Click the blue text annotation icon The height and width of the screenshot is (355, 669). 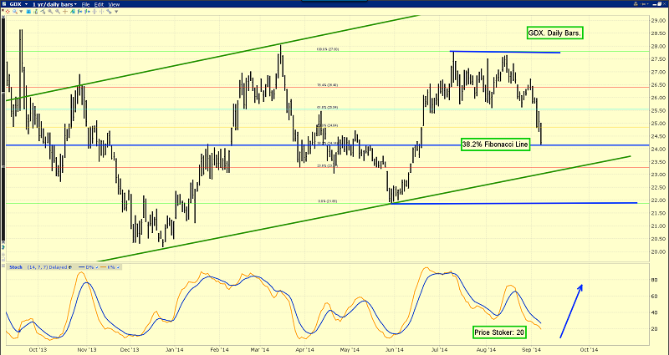pyautogui.click(x=28, y=12)
